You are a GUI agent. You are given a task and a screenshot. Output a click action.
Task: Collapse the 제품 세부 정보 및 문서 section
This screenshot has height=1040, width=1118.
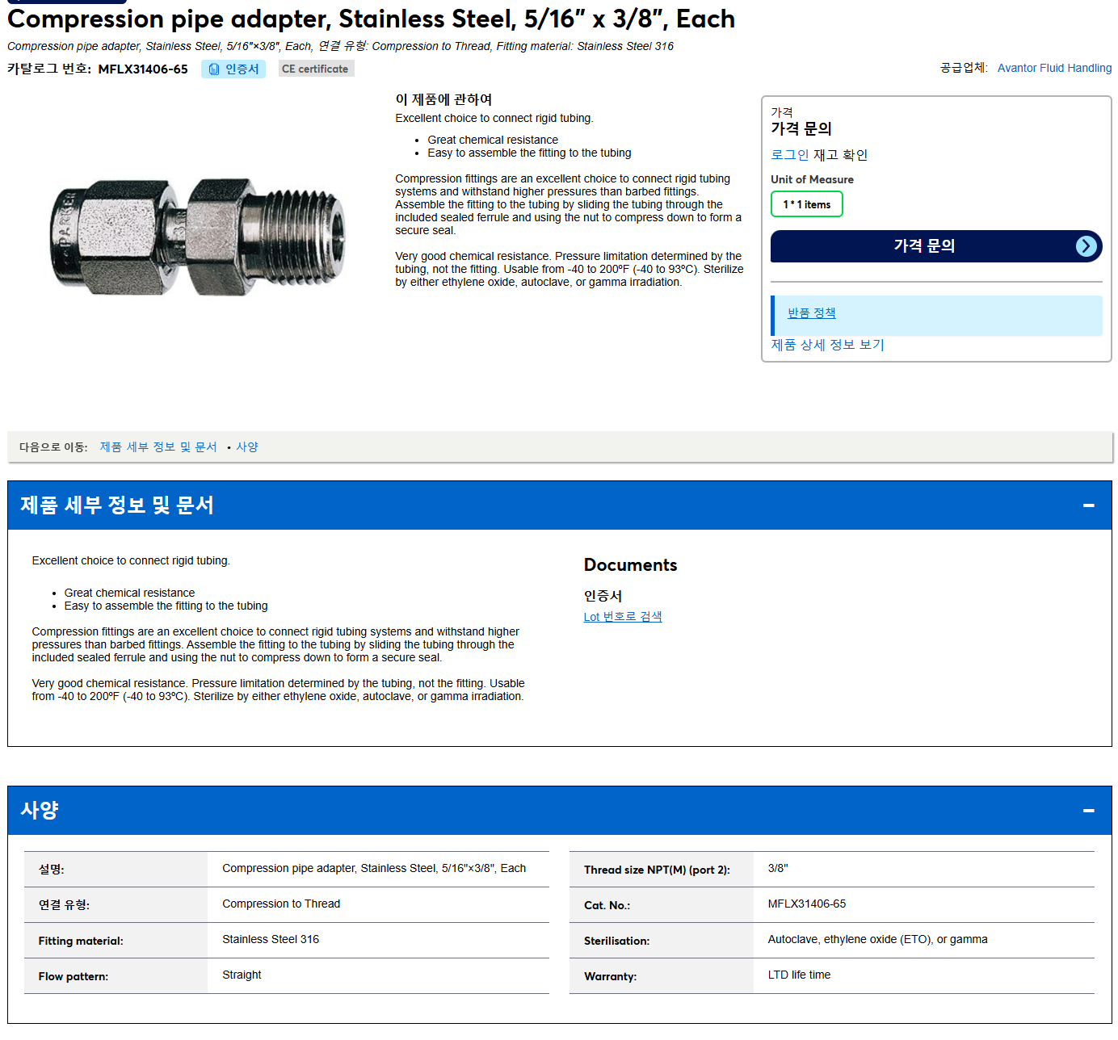[1088, 505]
